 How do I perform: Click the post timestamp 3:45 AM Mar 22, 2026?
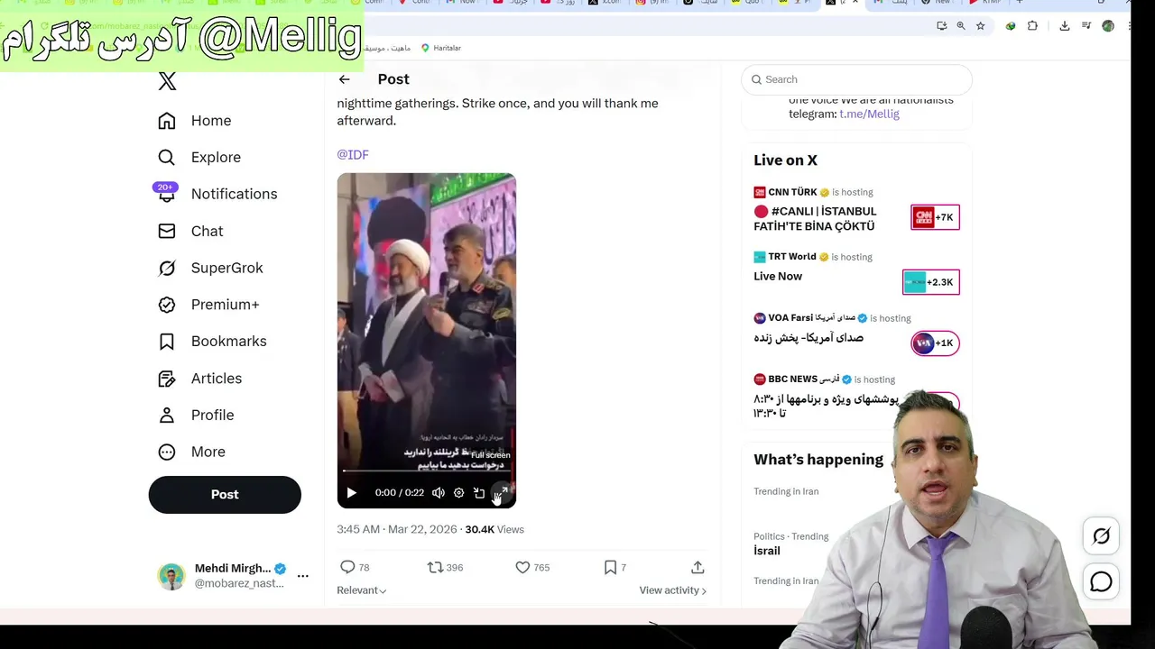click(x=397, y=529)
